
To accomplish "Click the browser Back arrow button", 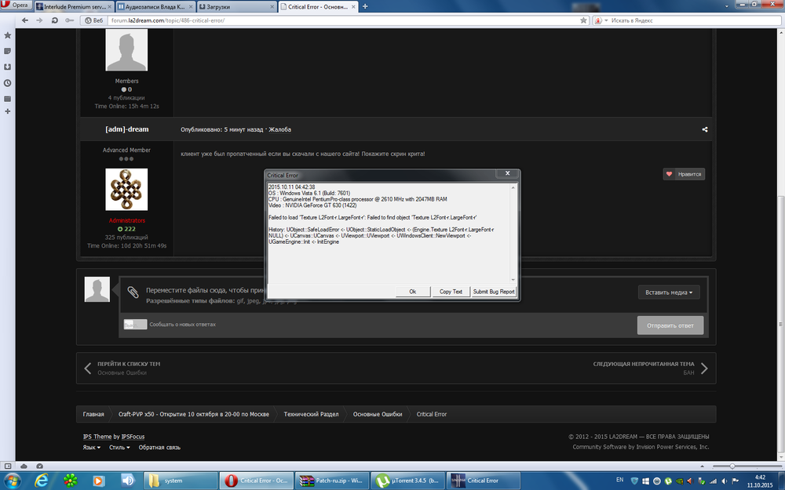I will 25,20.
